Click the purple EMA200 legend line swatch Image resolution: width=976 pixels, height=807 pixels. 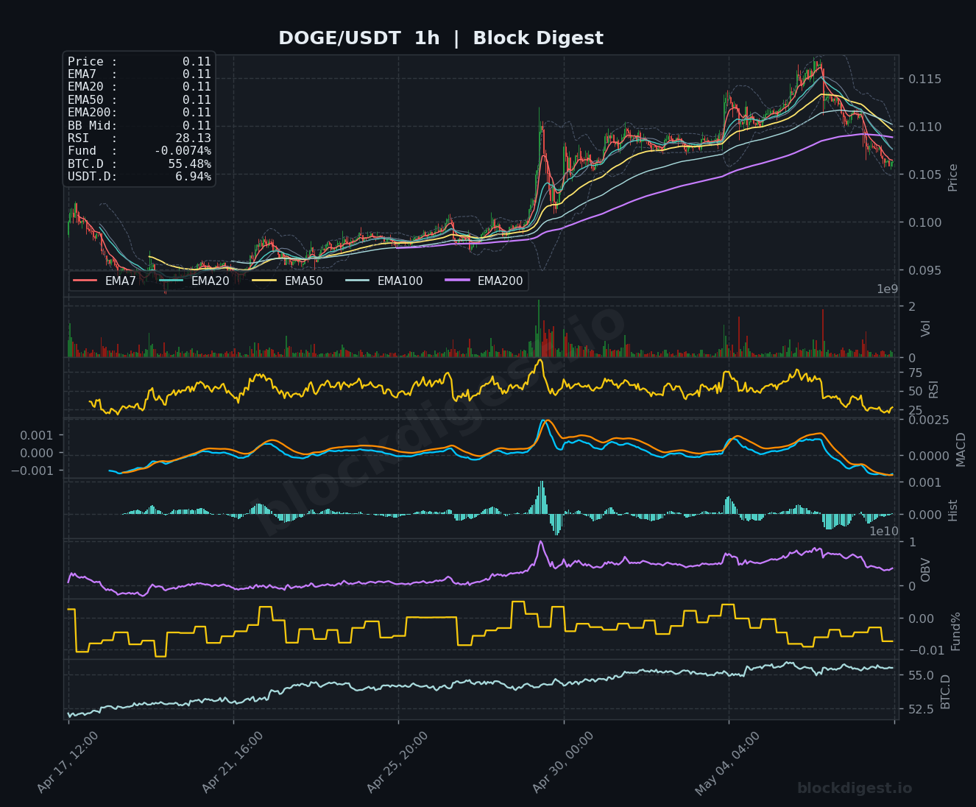coord(457,281)
